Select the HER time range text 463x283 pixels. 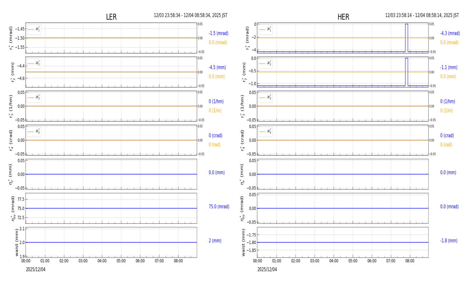pos(422,15)
